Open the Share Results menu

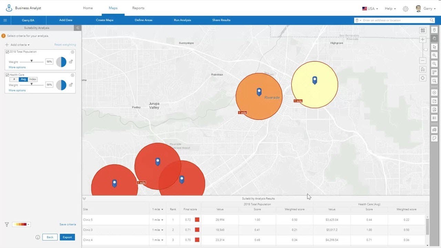tap(221, 20)
